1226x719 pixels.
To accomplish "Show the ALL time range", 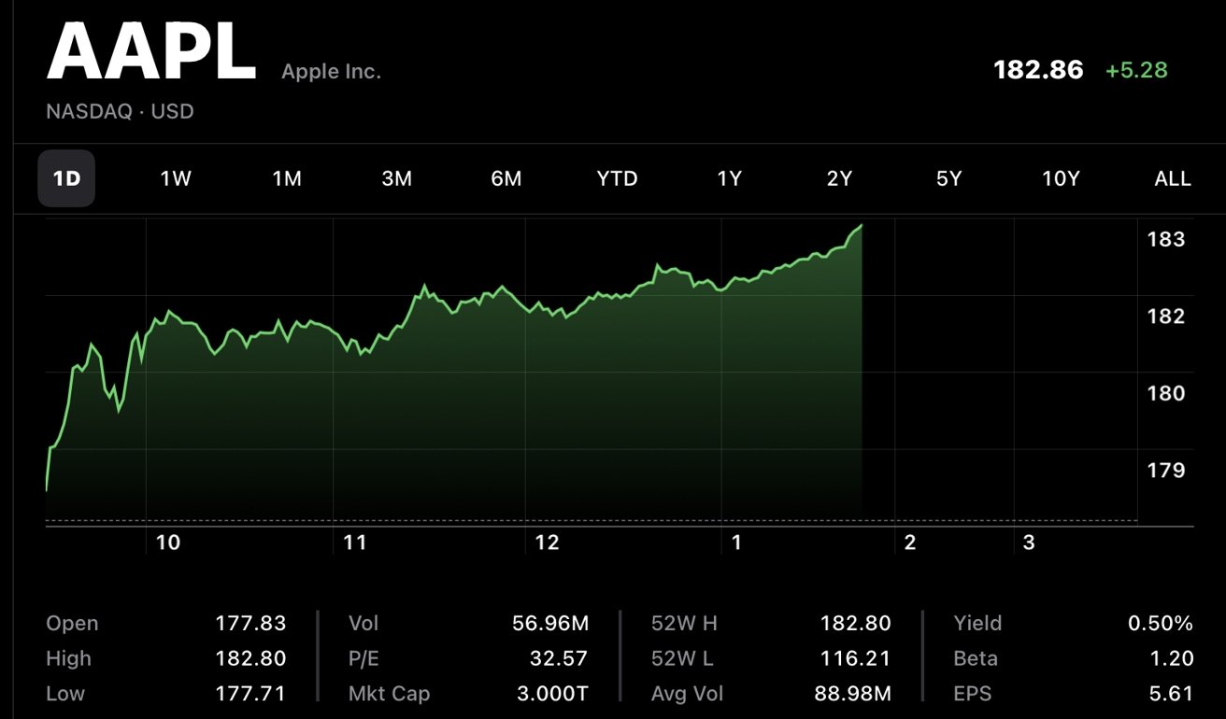I will [1173, 178].
